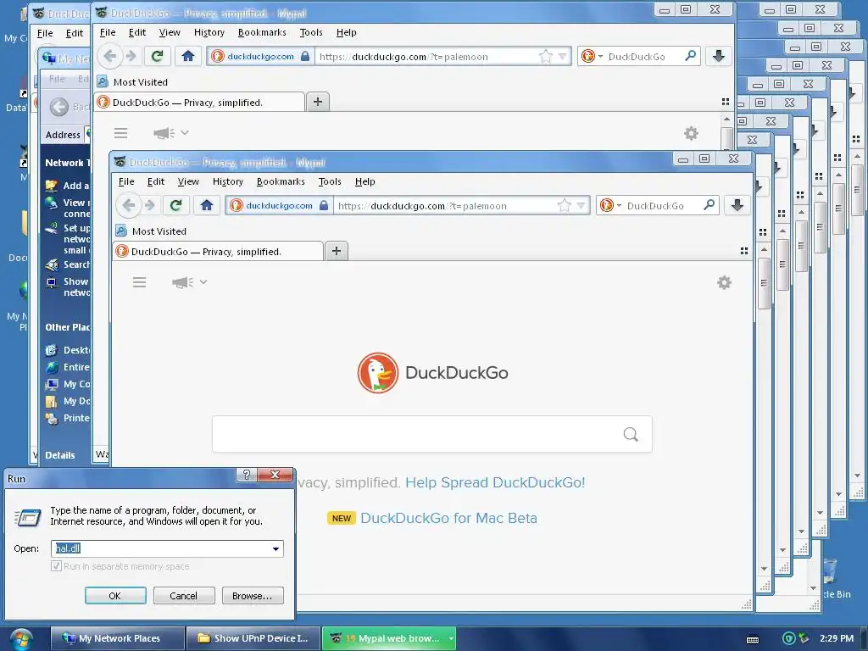This screenshot has height=651, width=868.
Task: Click padlock icon in front window address bar
Action: [x=323, y=205]
